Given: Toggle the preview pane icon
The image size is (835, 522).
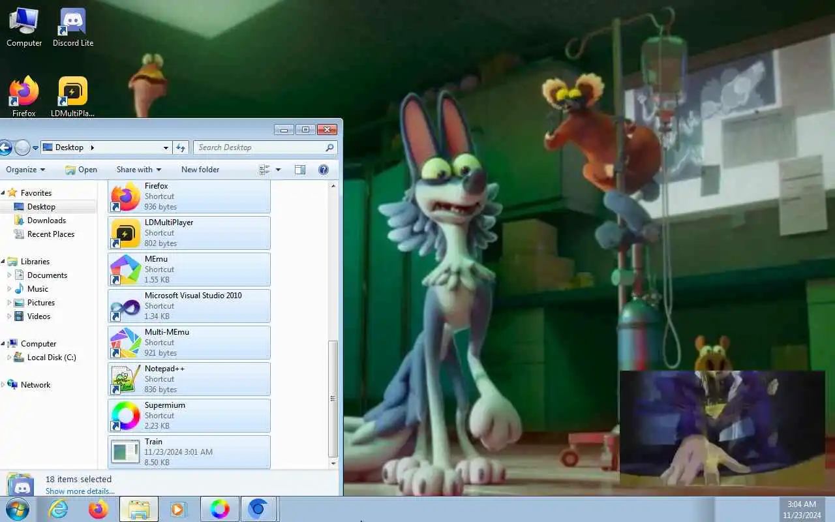Looking at the screenshot, I should [300, 170].
